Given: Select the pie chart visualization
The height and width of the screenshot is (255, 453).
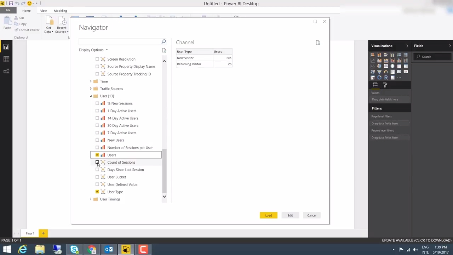Looking at the screenshot, I should click(379, 66).
